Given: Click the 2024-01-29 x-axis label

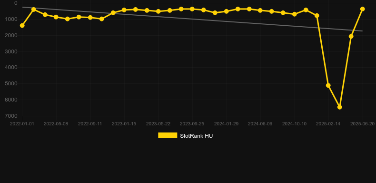Looking at the screenshot, I should (x=226, y=124).
